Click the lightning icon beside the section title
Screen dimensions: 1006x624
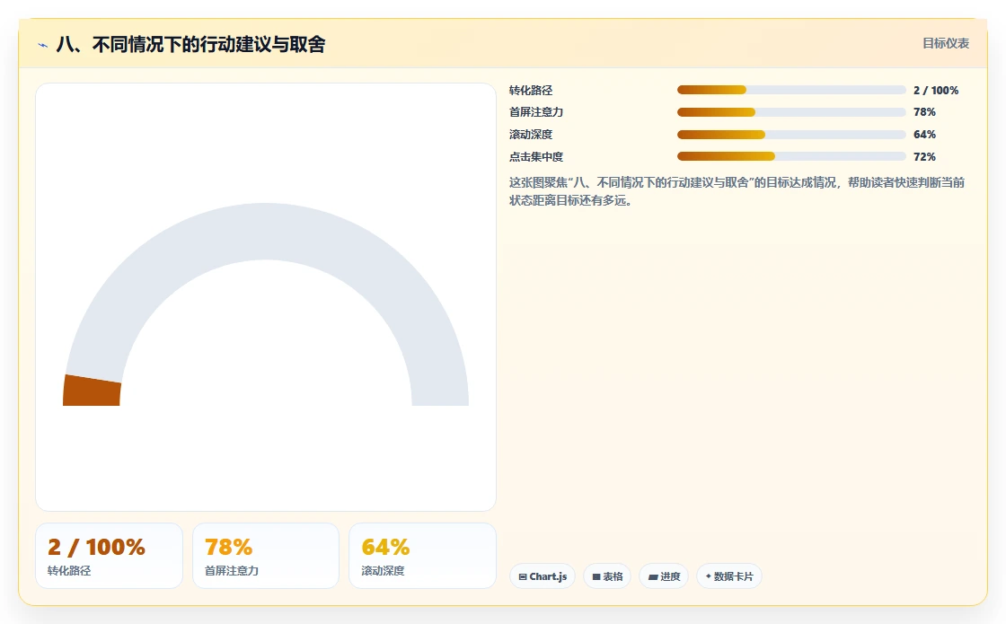coord(43,45)
